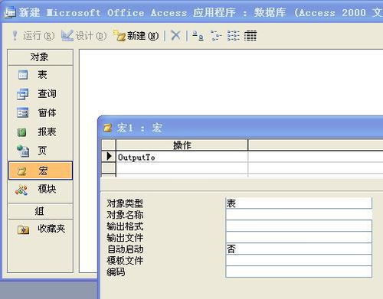Switch to small icons view
The width and height of the screenshot is (383, 299).
click(216, 36)
